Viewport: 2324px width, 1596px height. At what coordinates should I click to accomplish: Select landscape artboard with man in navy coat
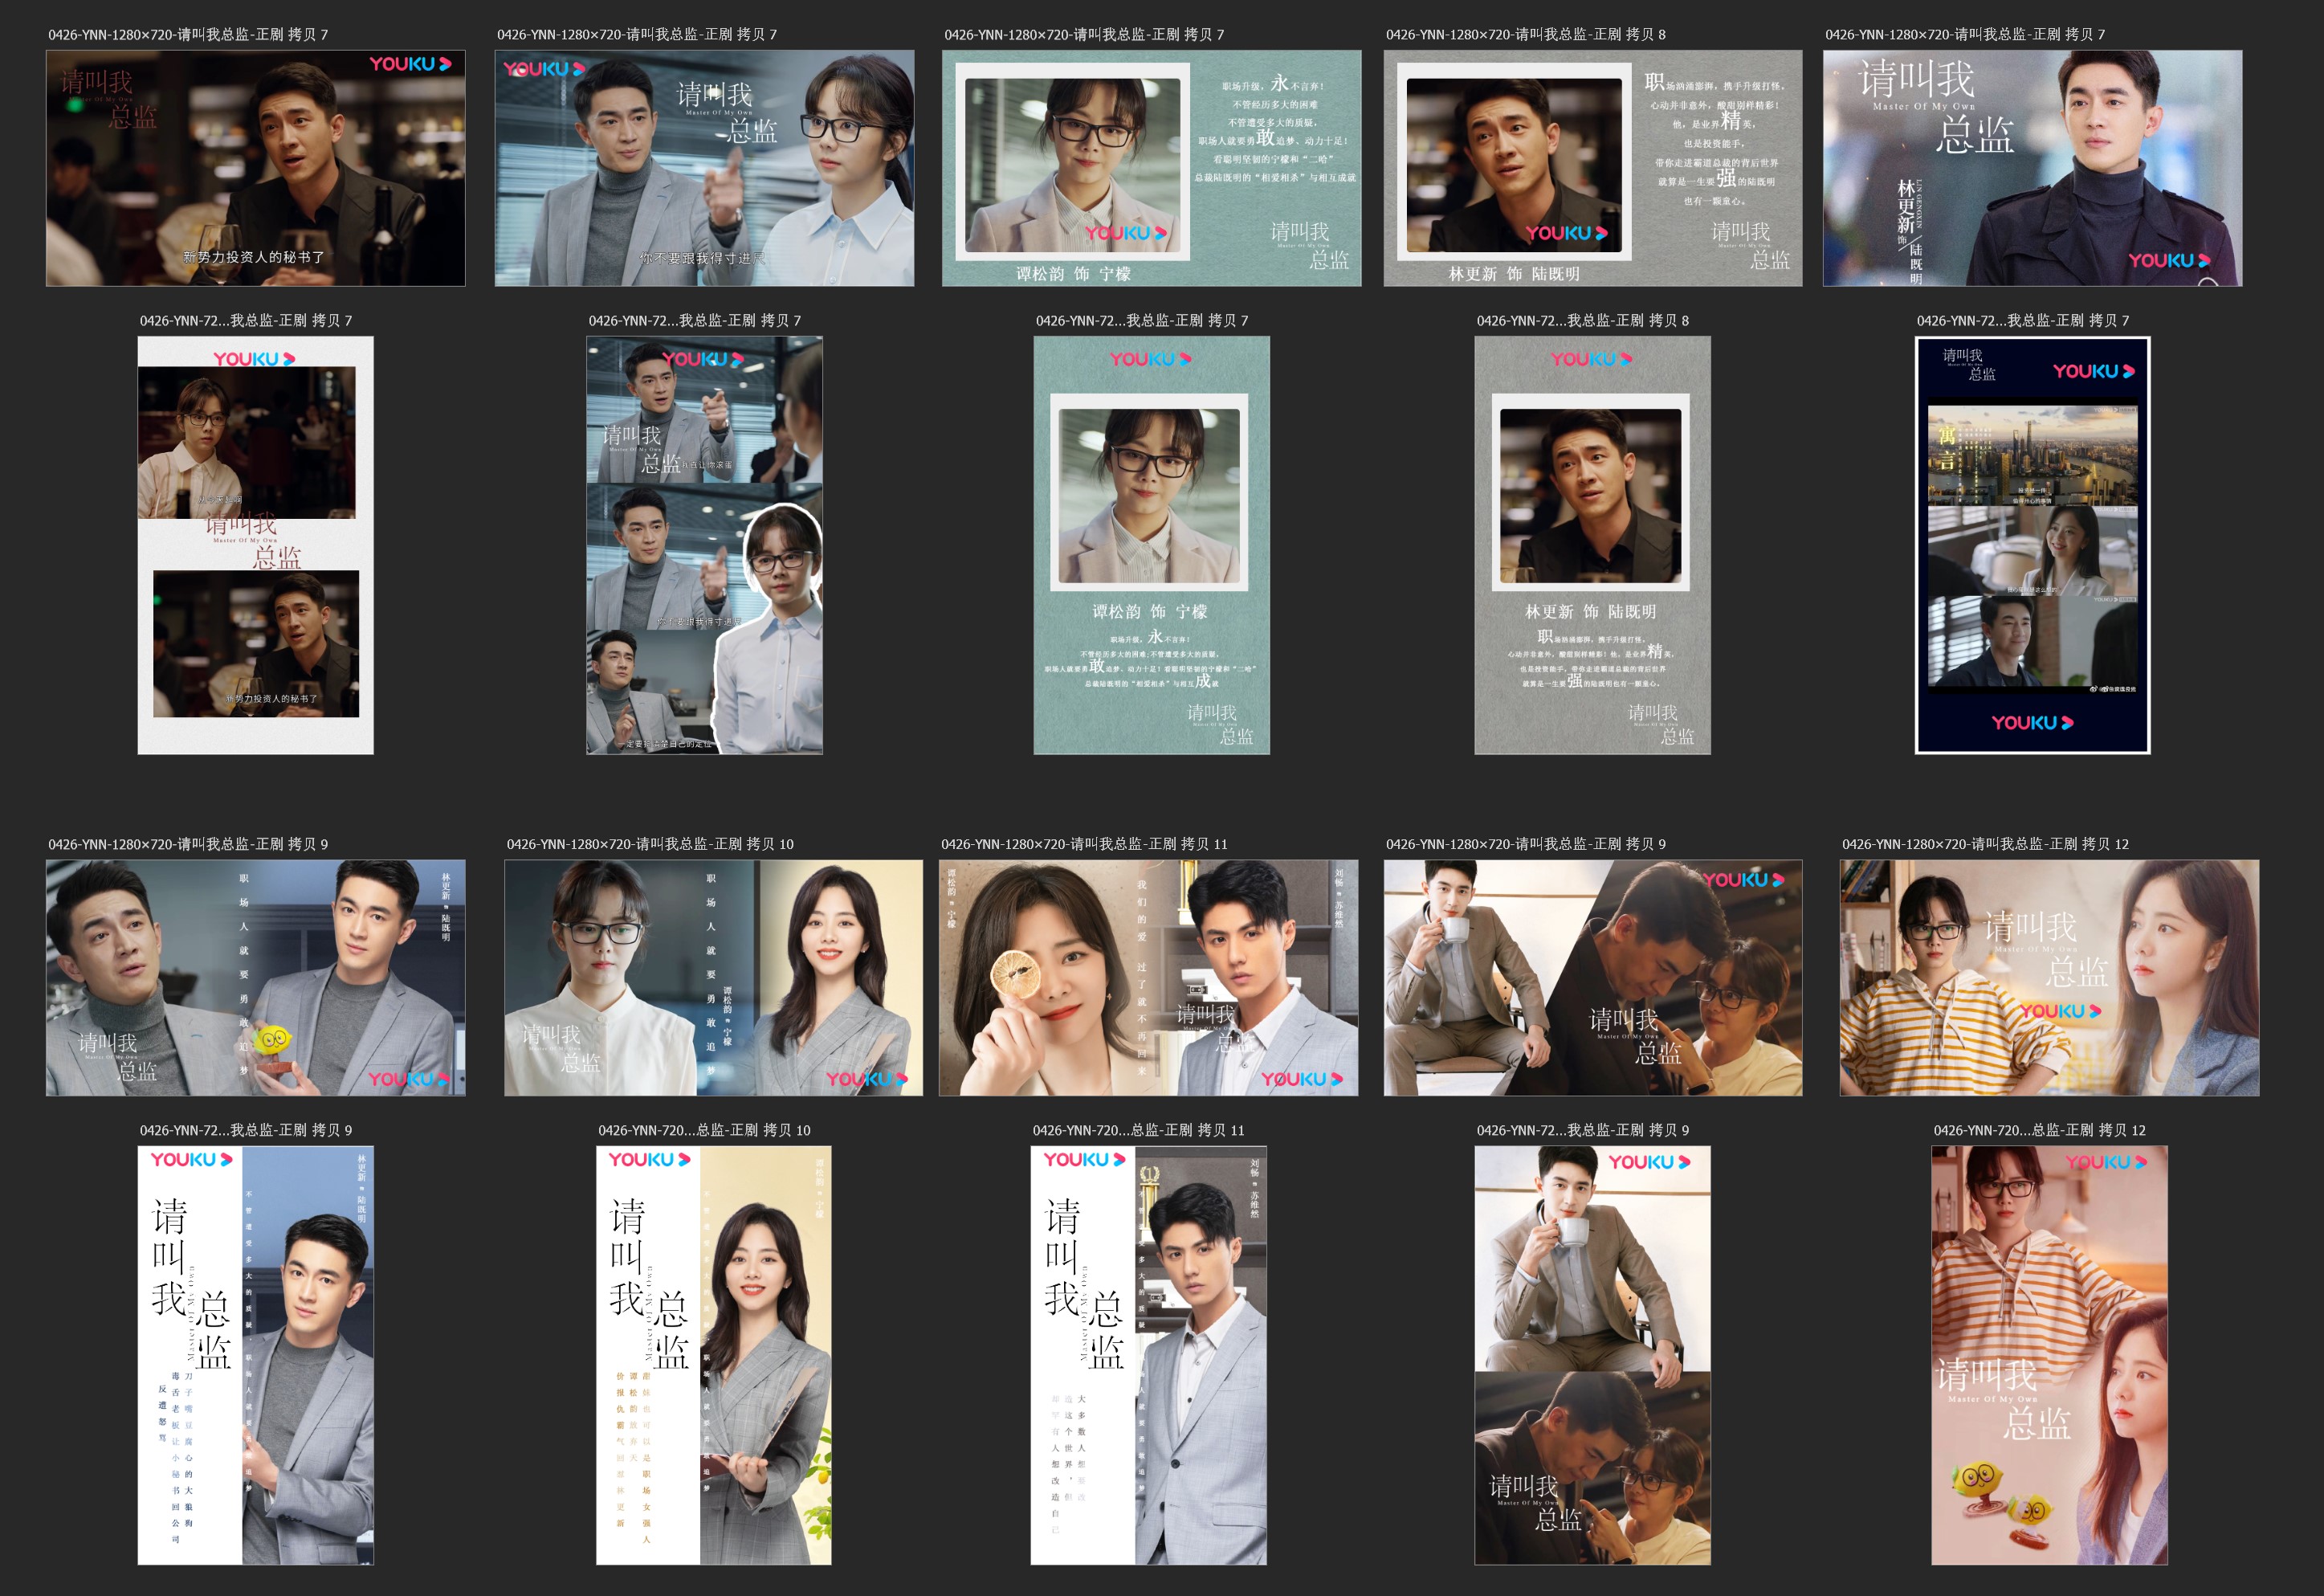tap(2032, 168)
